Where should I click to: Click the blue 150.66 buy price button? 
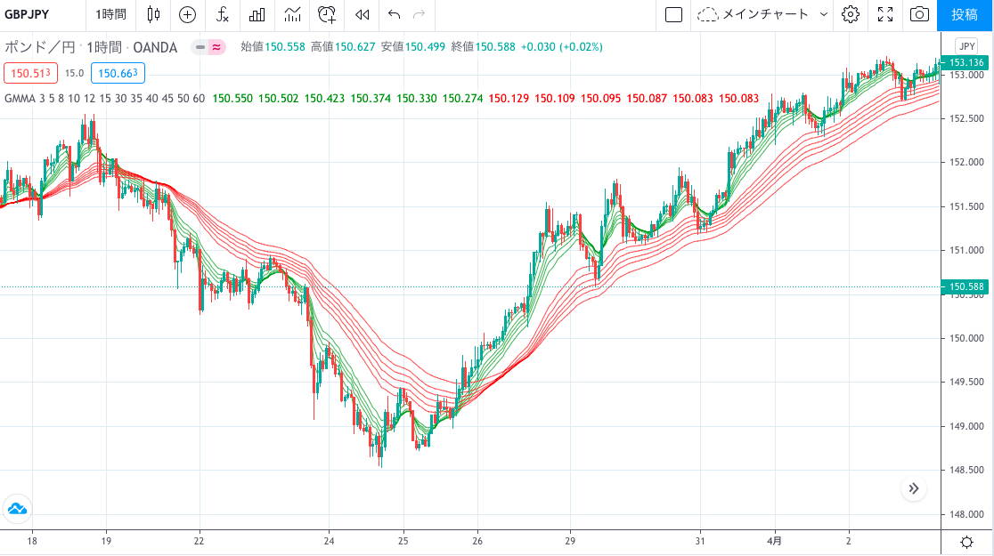118,74
